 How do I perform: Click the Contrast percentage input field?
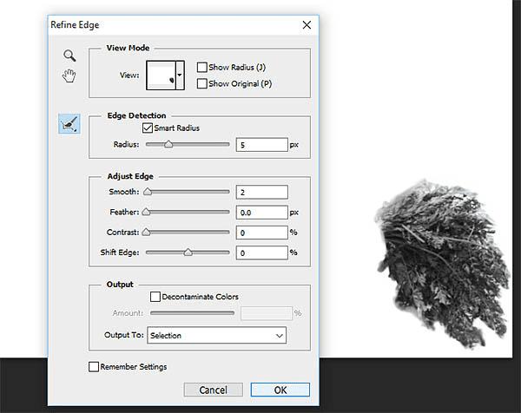coord(262,233)
